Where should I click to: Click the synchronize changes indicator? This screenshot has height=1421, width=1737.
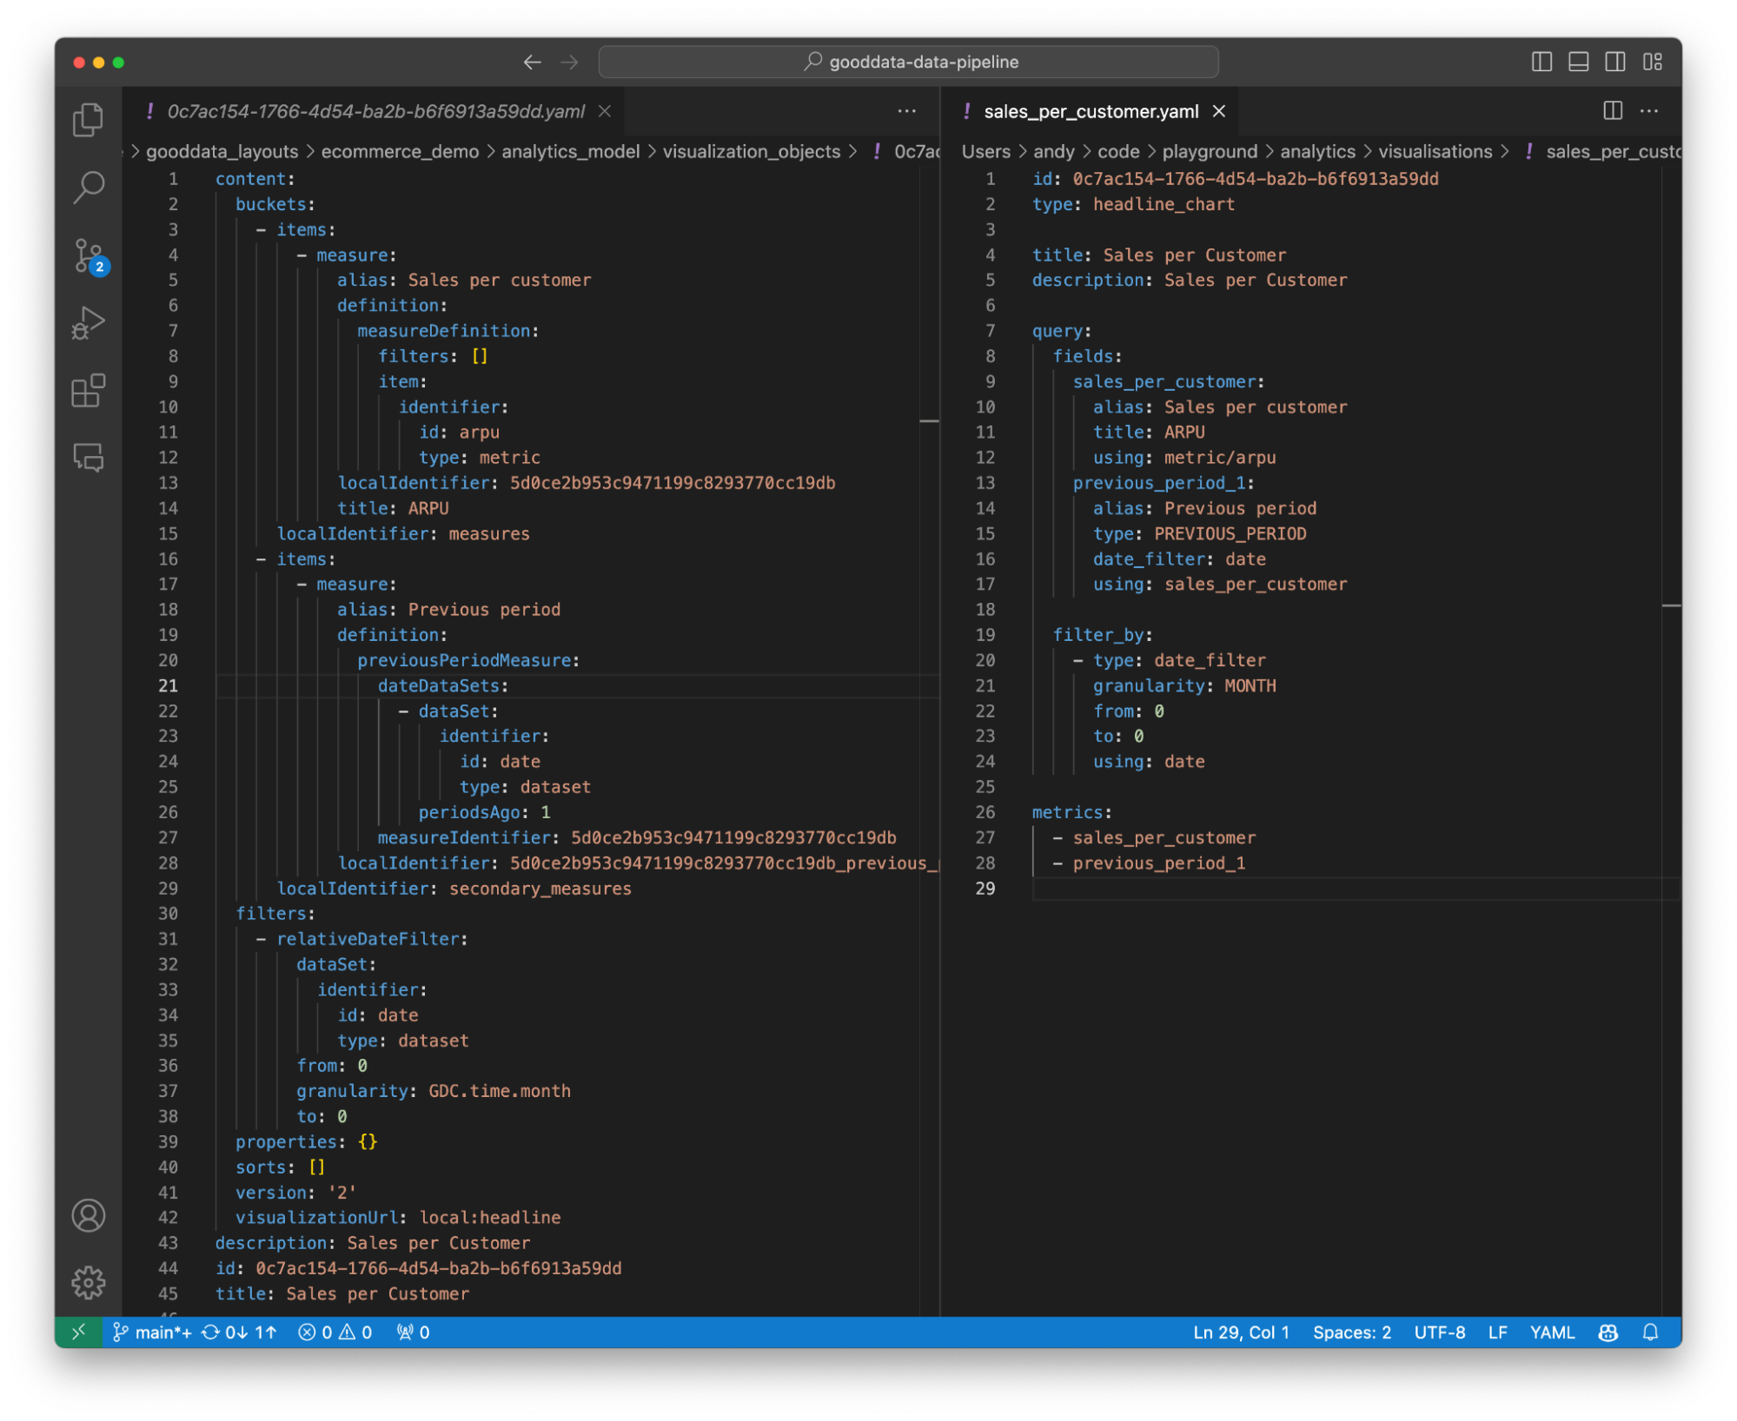pyautogui.click(x=236, y=1332)
